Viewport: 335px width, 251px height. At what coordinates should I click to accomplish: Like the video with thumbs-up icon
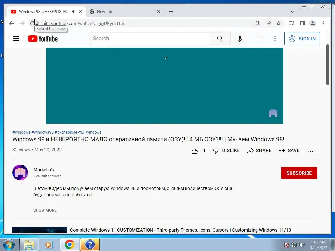195,151
